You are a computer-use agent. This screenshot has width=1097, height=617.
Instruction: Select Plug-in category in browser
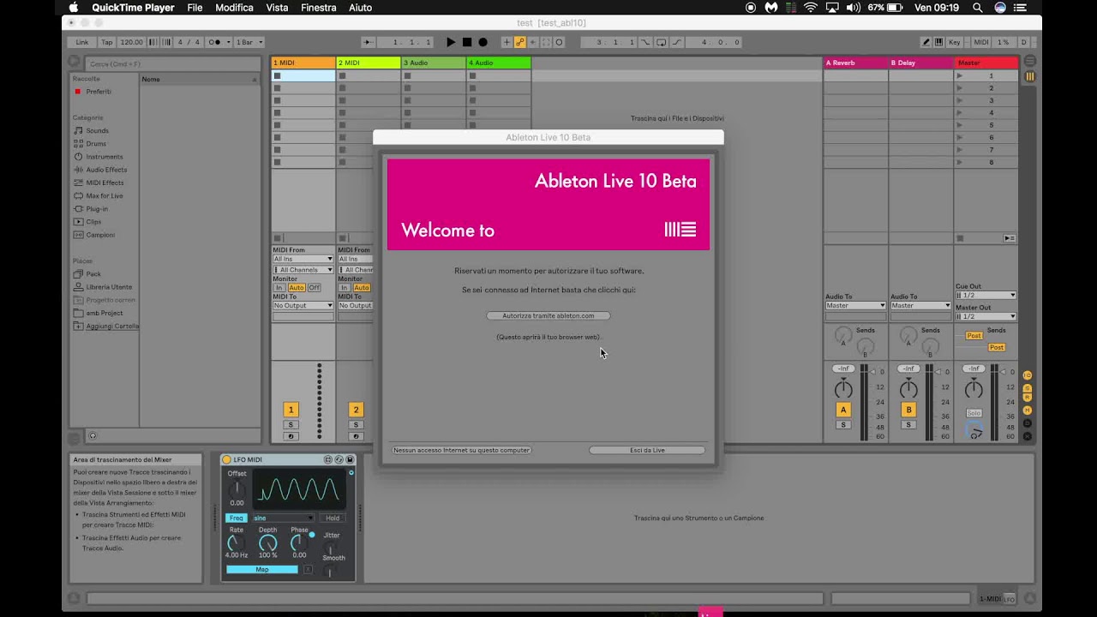click(x=97, y=209)
